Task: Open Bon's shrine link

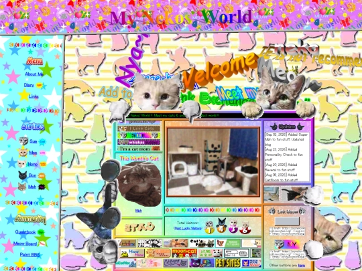Action: click(32, 175)
